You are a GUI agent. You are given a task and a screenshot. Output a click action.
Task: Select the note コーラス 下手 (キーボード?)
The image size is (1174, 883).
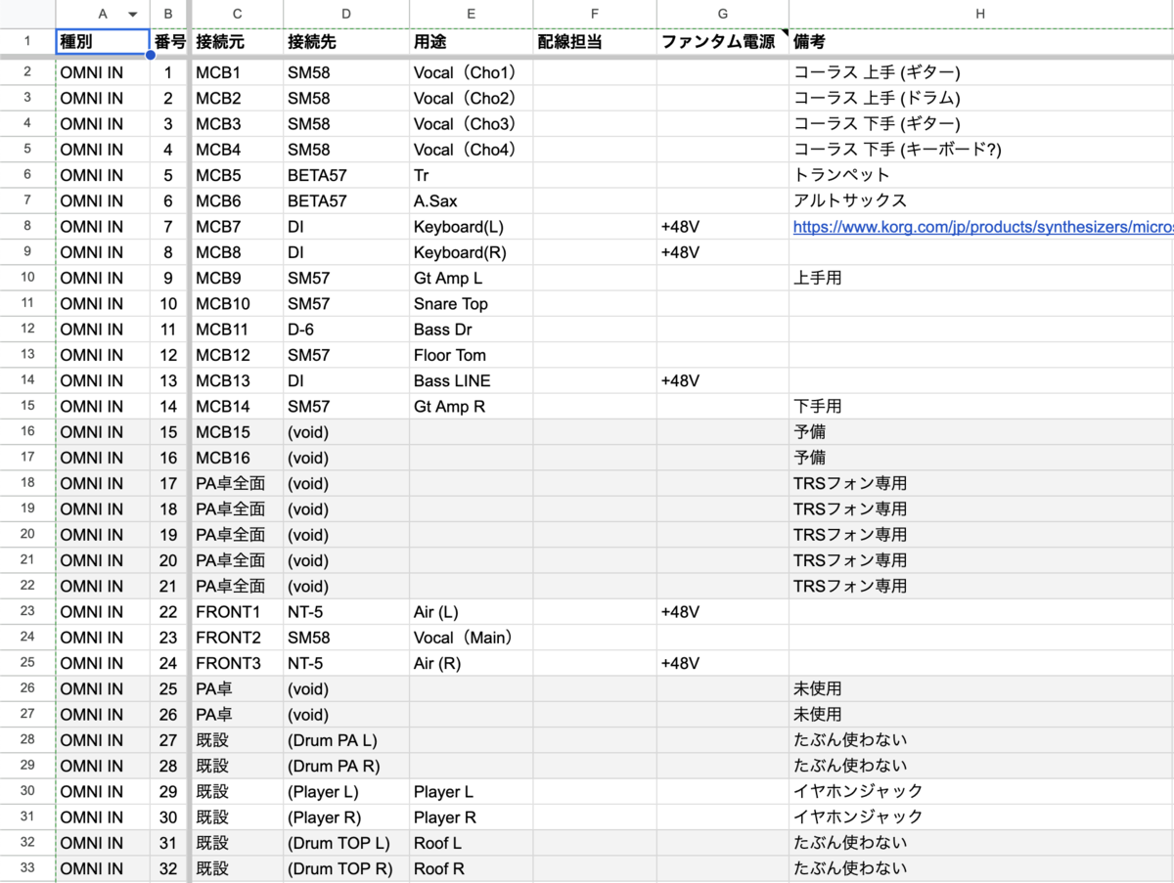pos(981,150)
